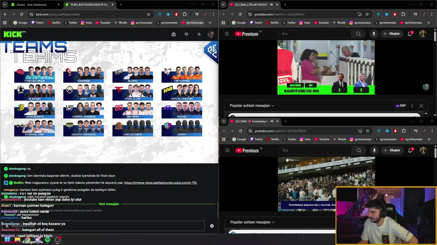This screenshot has width=437, height=245.
Task: Click the YouTube Premium logo in the top YouTube window
Action: pyautogui.click(x=248, y=34)
